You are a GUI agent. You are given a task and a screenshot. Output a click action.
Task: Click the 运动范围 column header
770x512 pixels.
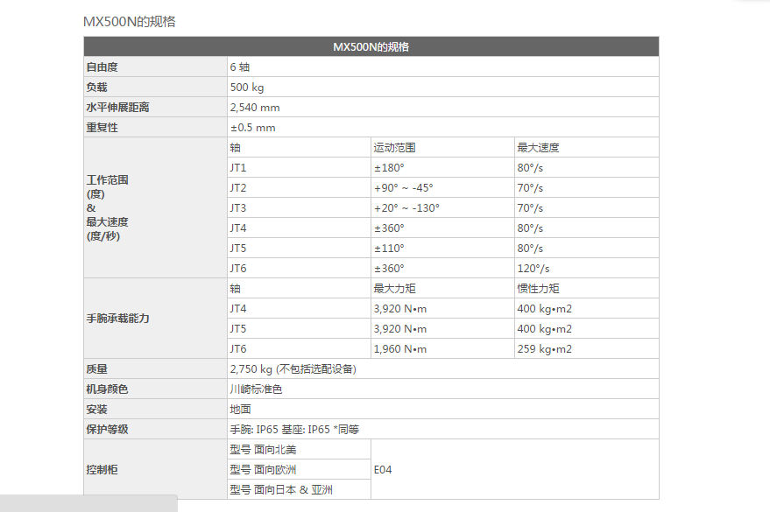394,148
